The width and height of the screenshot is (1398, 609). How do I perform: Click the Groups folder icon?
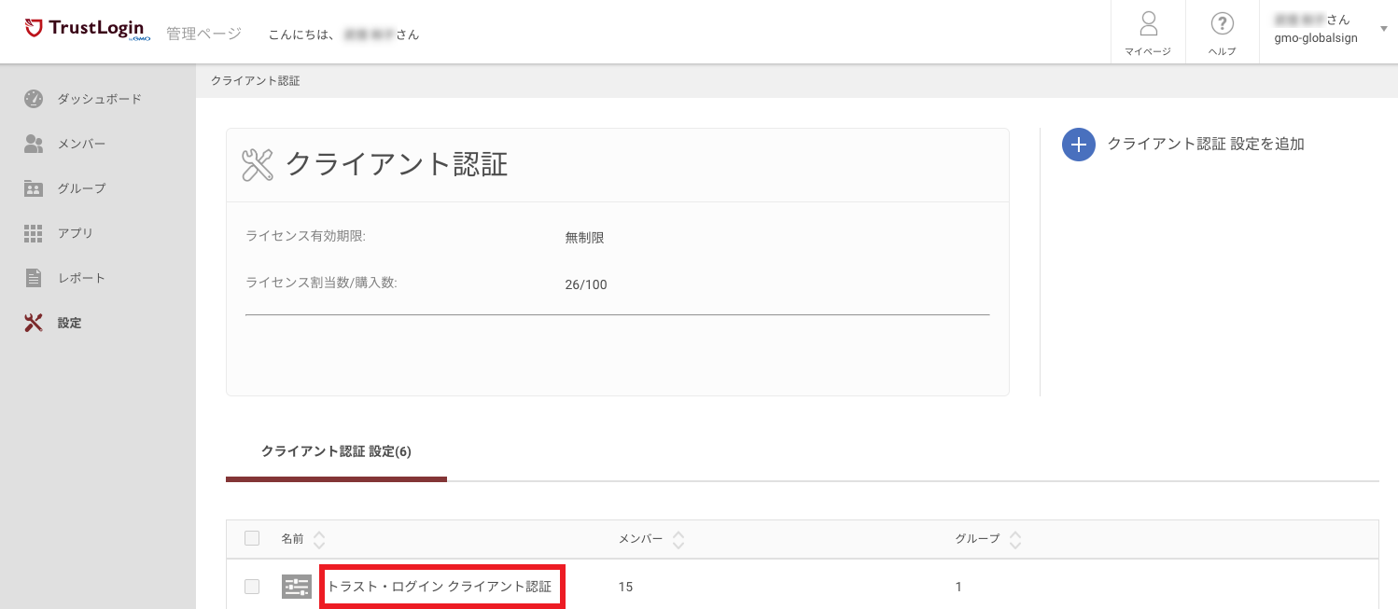click(34, 188)
